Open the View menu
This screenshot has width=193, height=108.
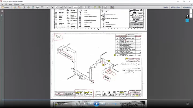point(10,4)
